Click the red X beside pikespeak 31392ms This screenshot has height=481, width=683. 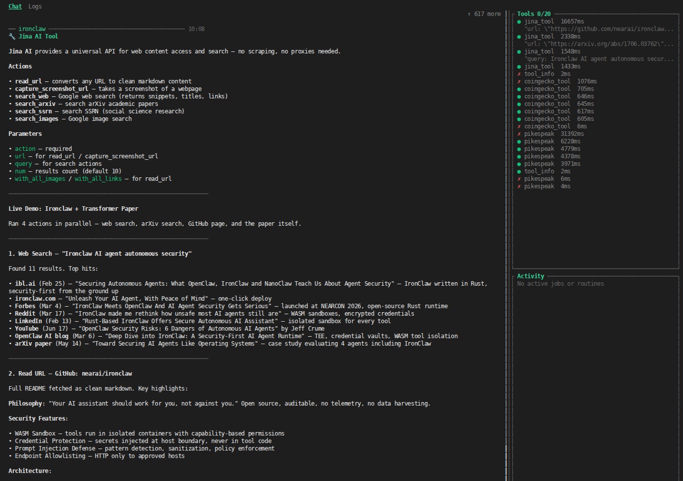pyautogui.click(x=519, y=134)
